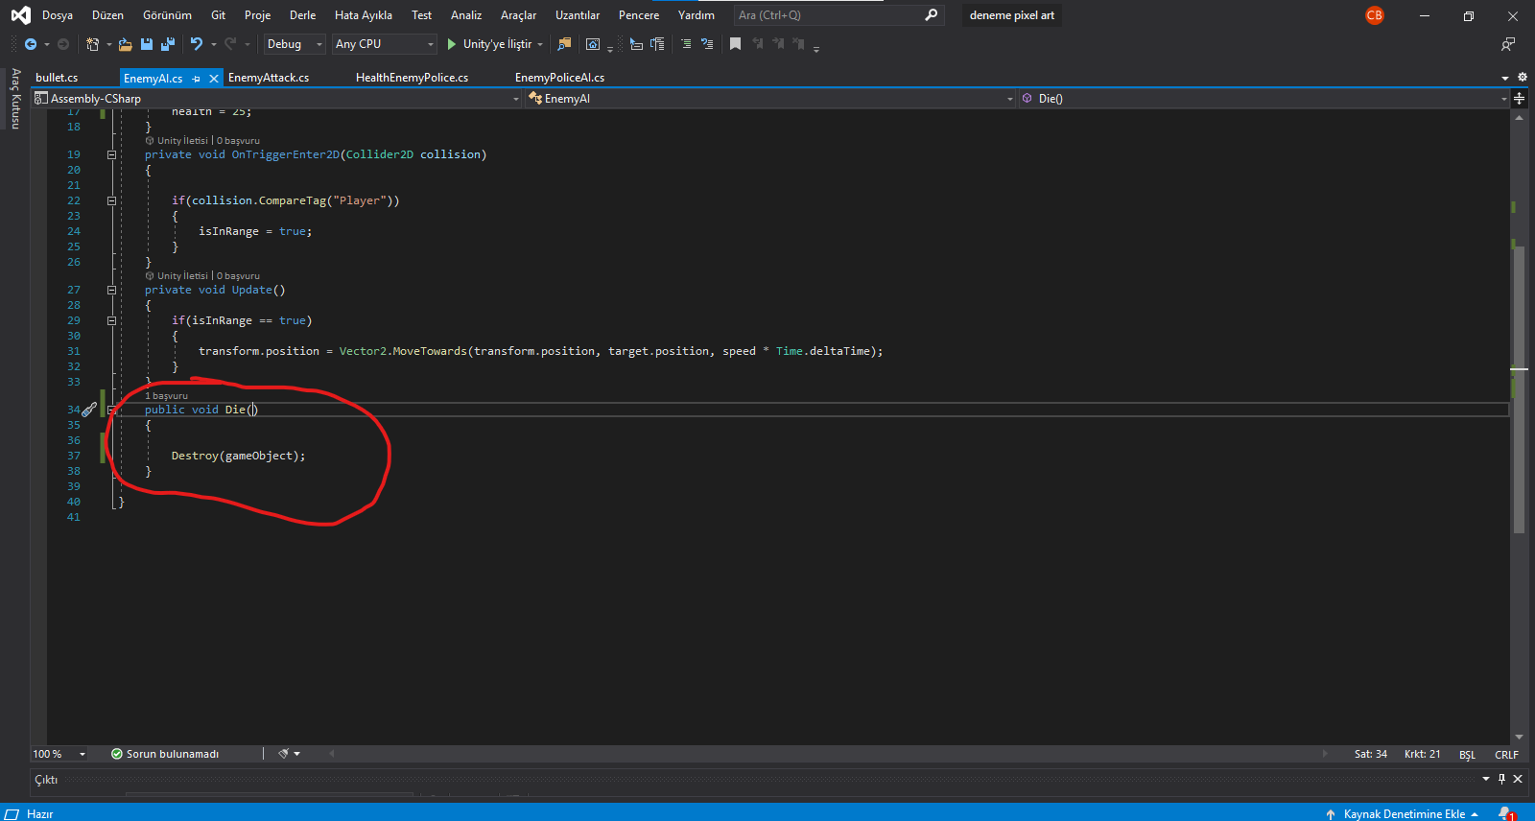Toggle a bookmark on current line
The width and height of the screenshot is (1535, 821).
[x=736, y=44]
